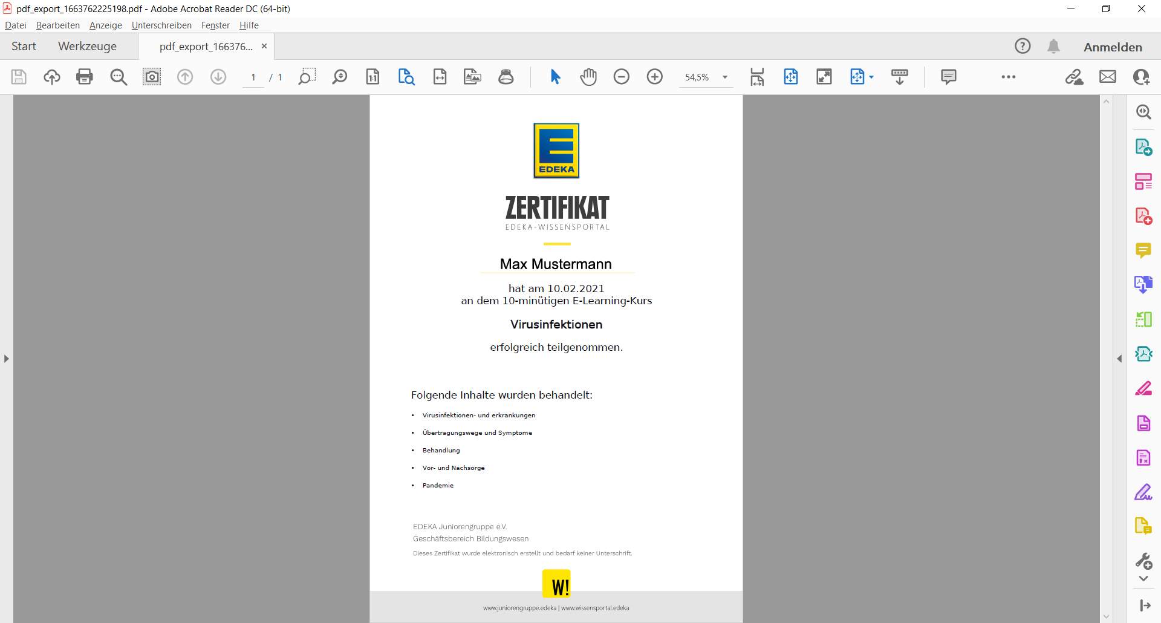Add a comment sticky note
This screenshot has height=623, width=1161.
click(949, 77)
